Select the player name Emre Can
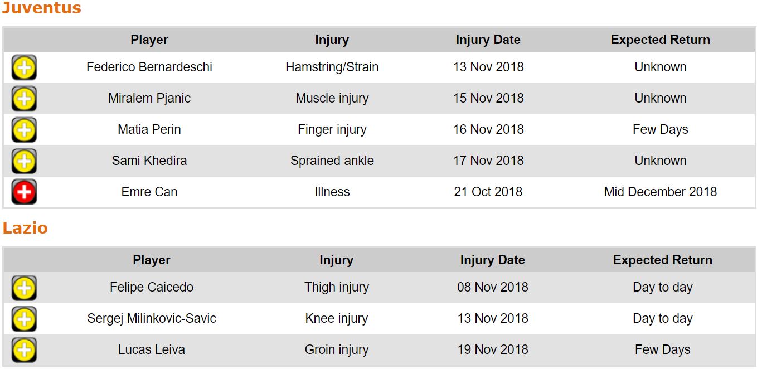This screenshot has width=757, height=369. (149, 192)
